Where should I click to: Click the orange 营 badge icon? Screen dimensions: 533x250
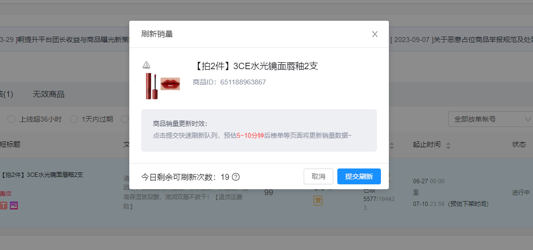click(318, 201)
